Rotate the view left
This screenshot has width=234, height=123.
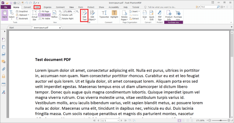pos(66,15)
